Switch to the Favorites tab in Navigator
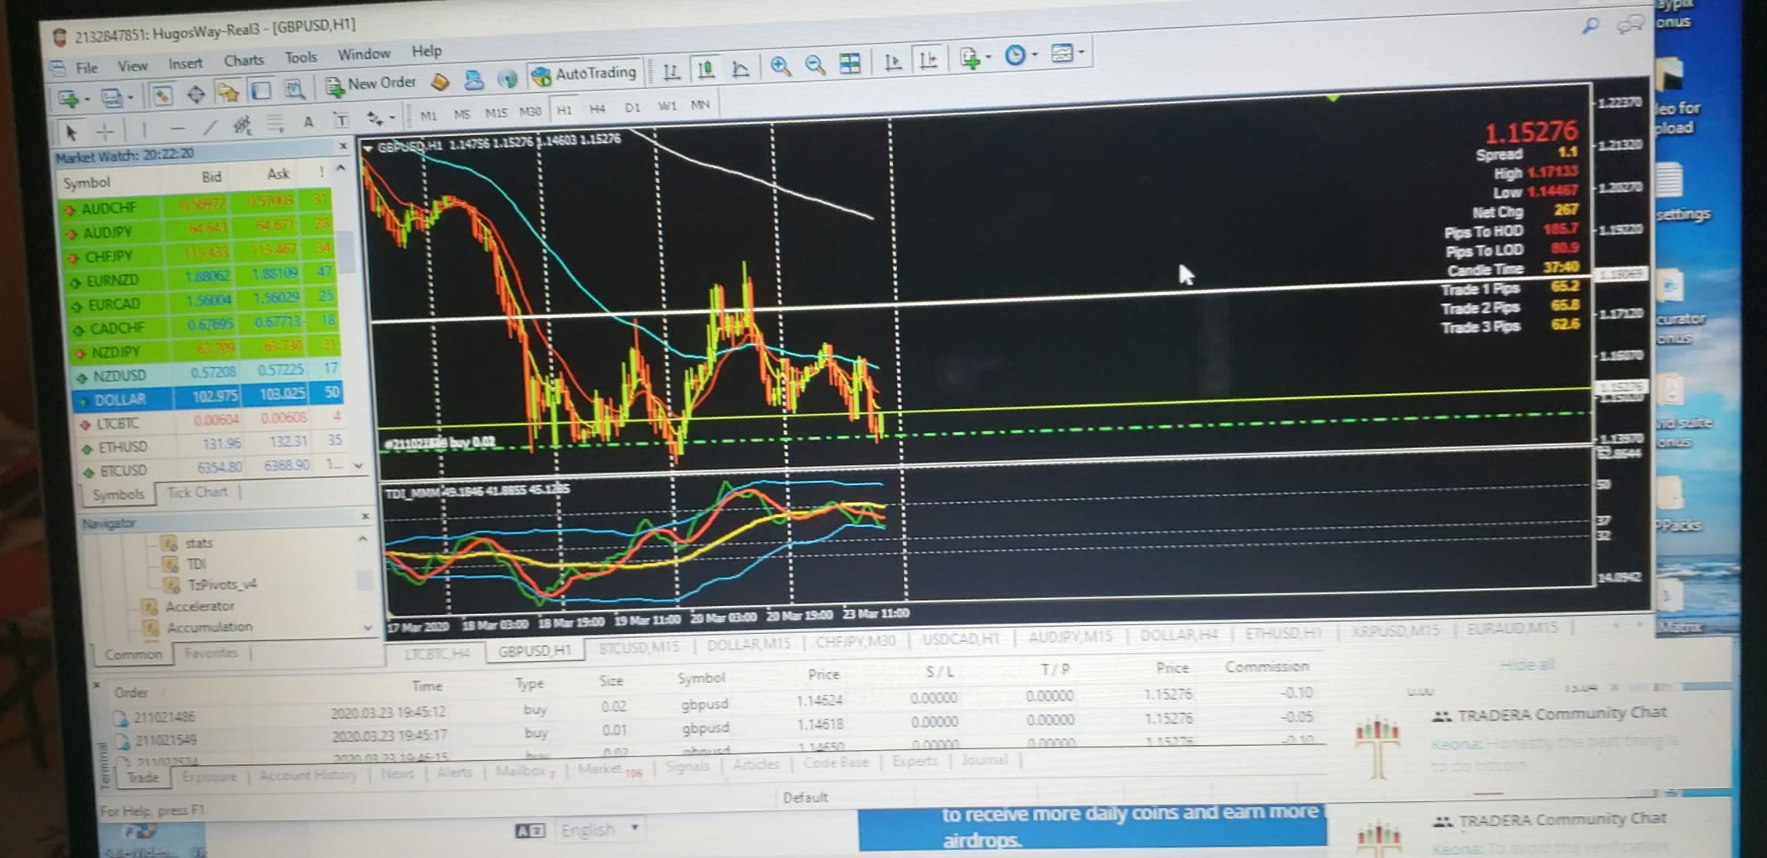 coord(211,653)
